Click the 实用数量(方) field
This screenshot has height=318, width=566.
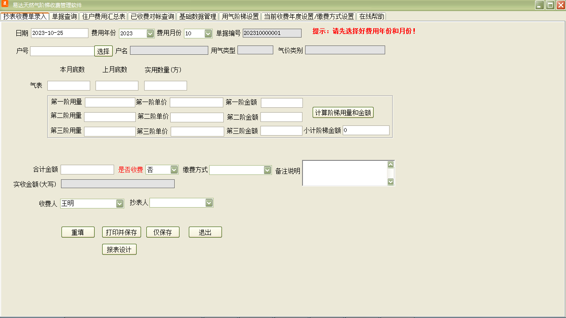coord(165,86)
